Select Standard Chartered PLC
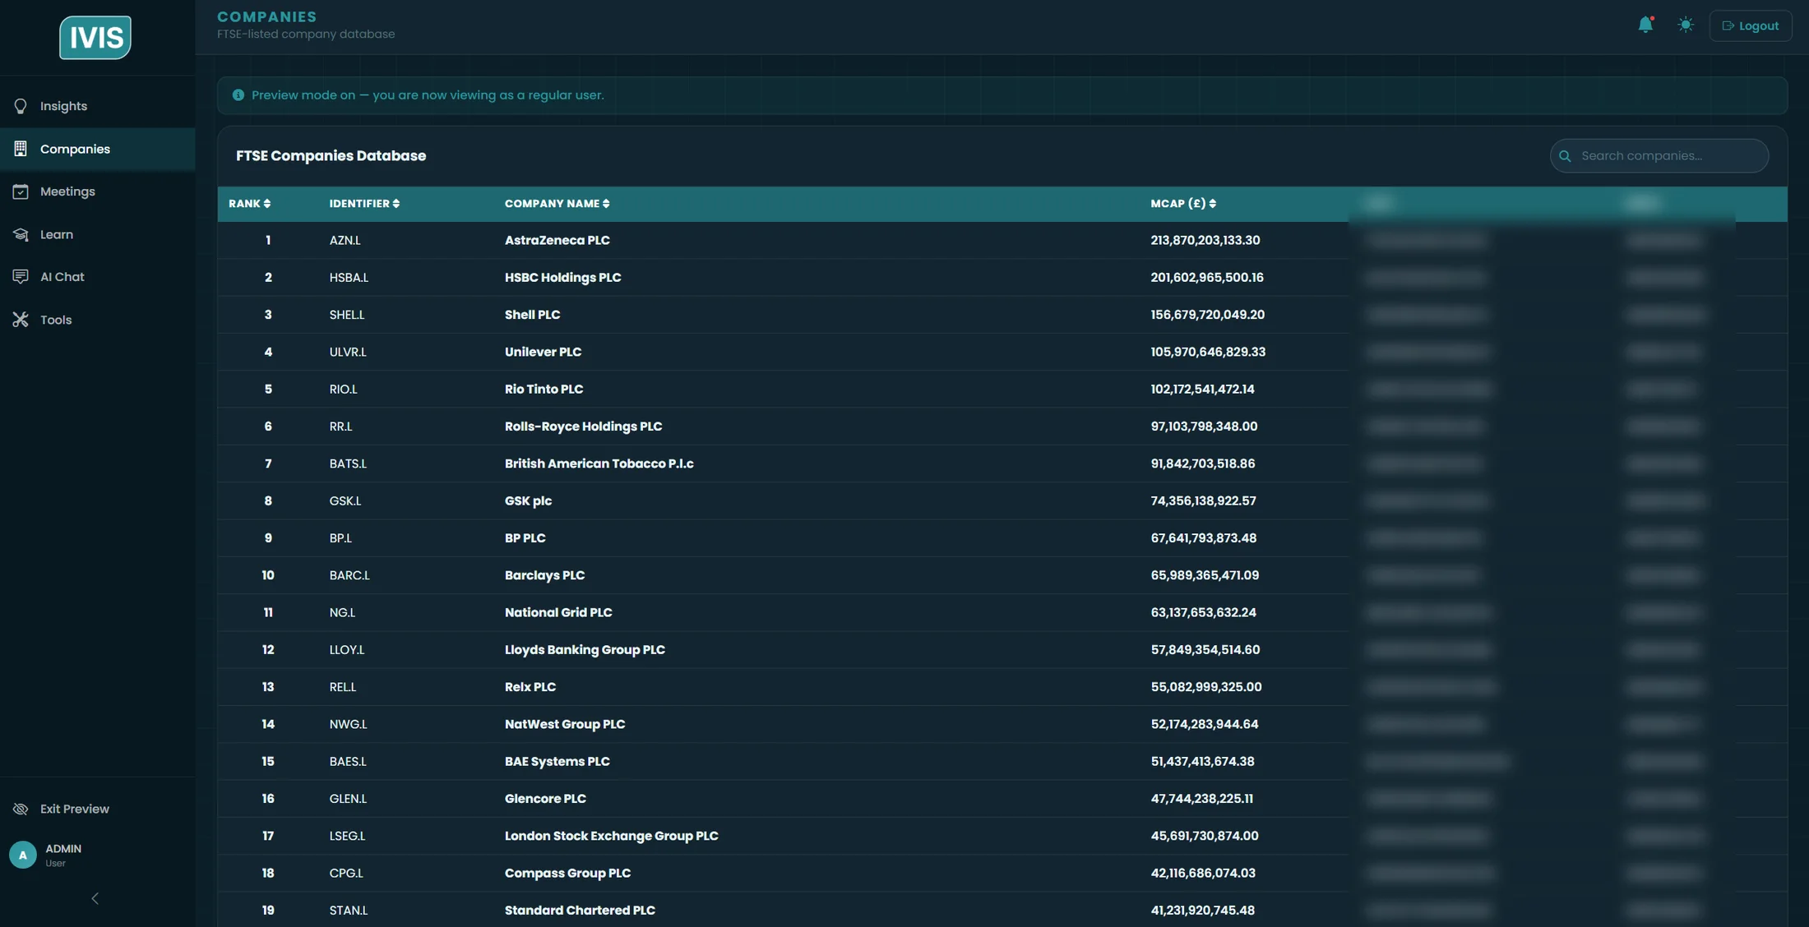This screenshot has height=927, width=1809. tap(580, 911)
